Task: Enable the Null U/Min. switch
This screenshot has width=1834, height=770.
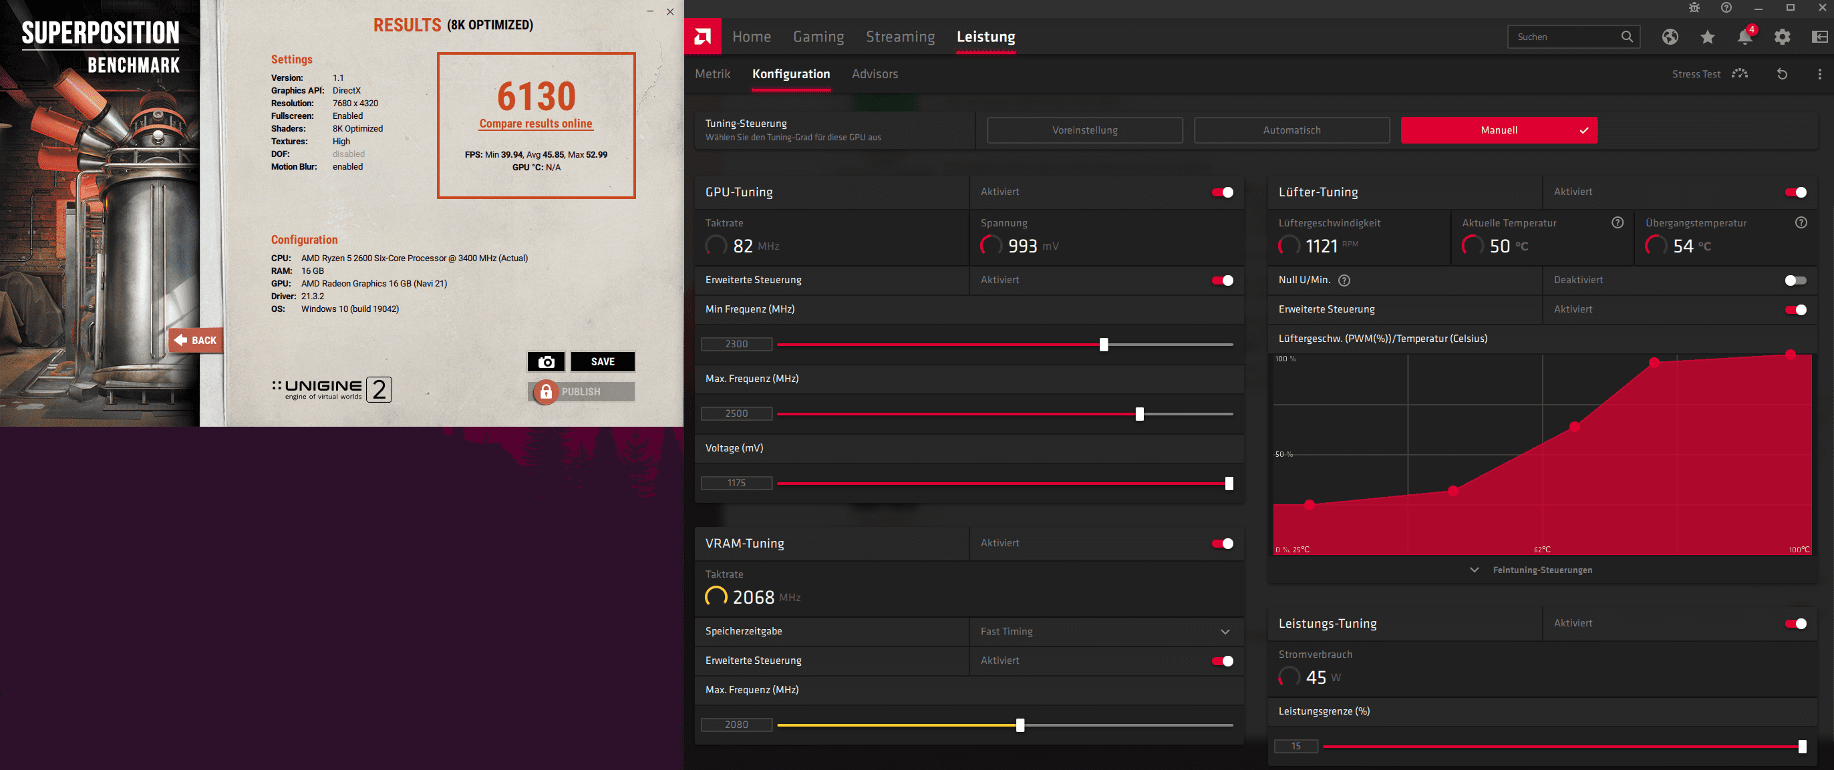Action: coord(1795,280)
